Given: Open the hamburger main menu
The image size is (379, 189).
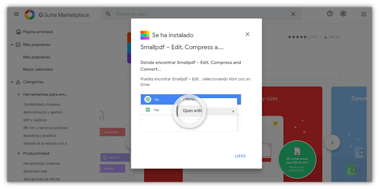Looking at the screenshot, I should pyautogui.click(x=16, y=14).
